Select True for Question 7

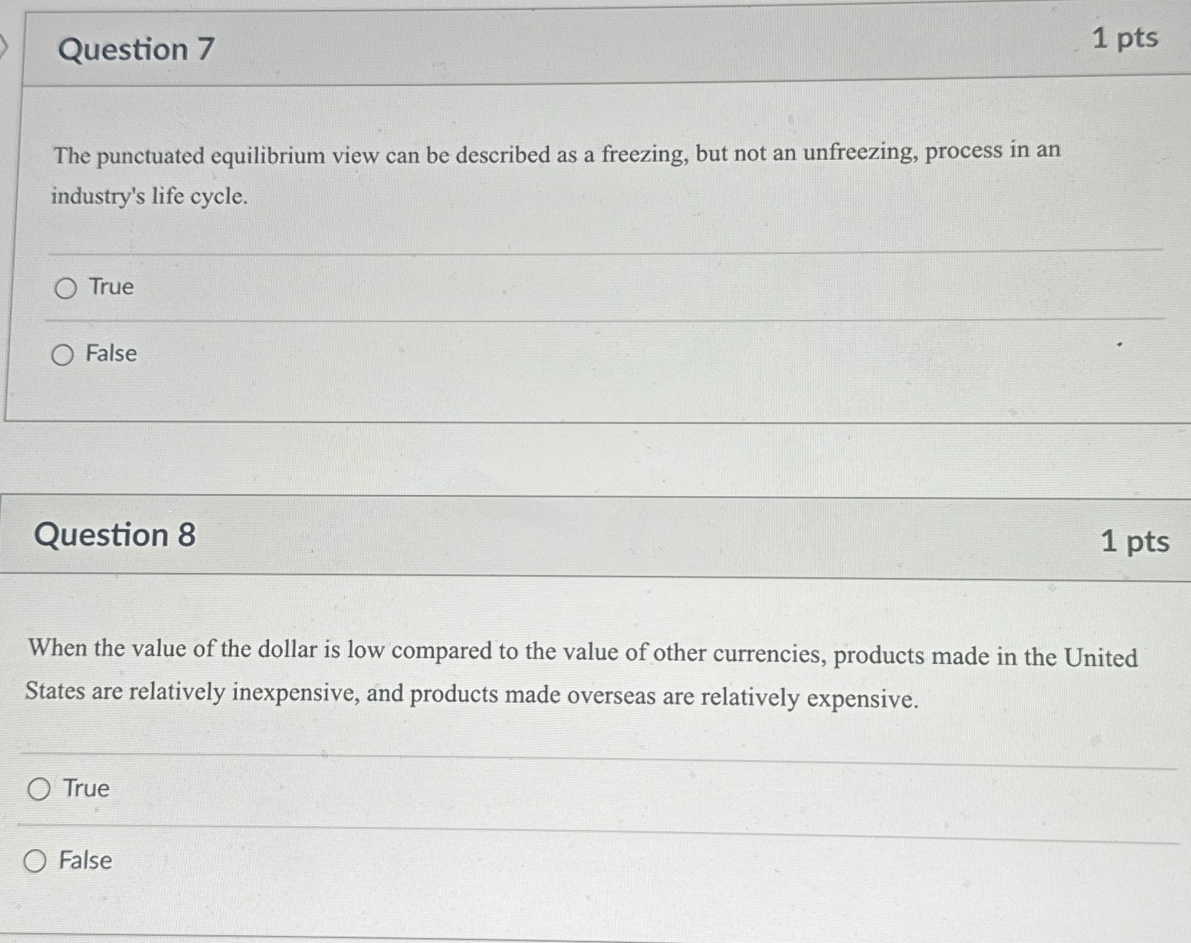(65, 288)
